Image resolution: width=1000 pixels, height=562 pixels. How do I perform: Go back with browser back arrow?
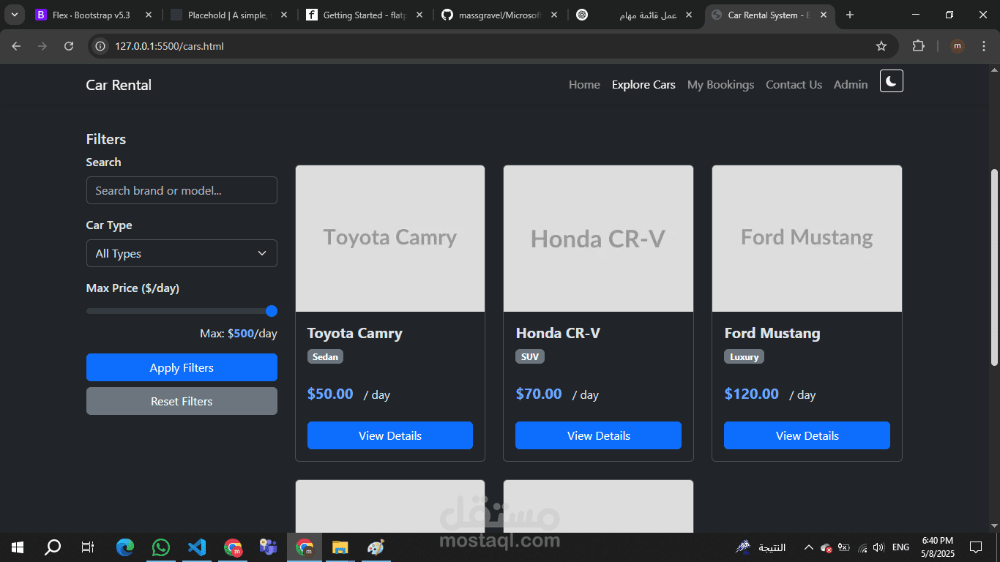16,46
